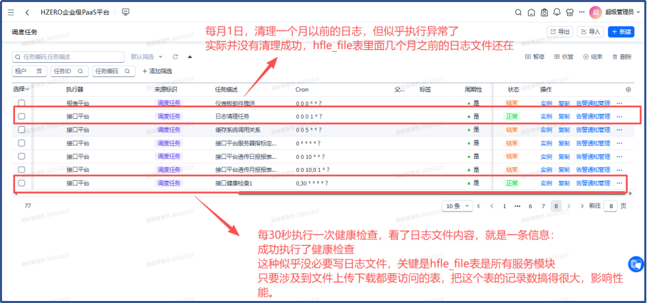Screen dimensions: 647x303
Task: Open the hamburger navigation menu
Action: pyautogui.click(x=11, y=12)
